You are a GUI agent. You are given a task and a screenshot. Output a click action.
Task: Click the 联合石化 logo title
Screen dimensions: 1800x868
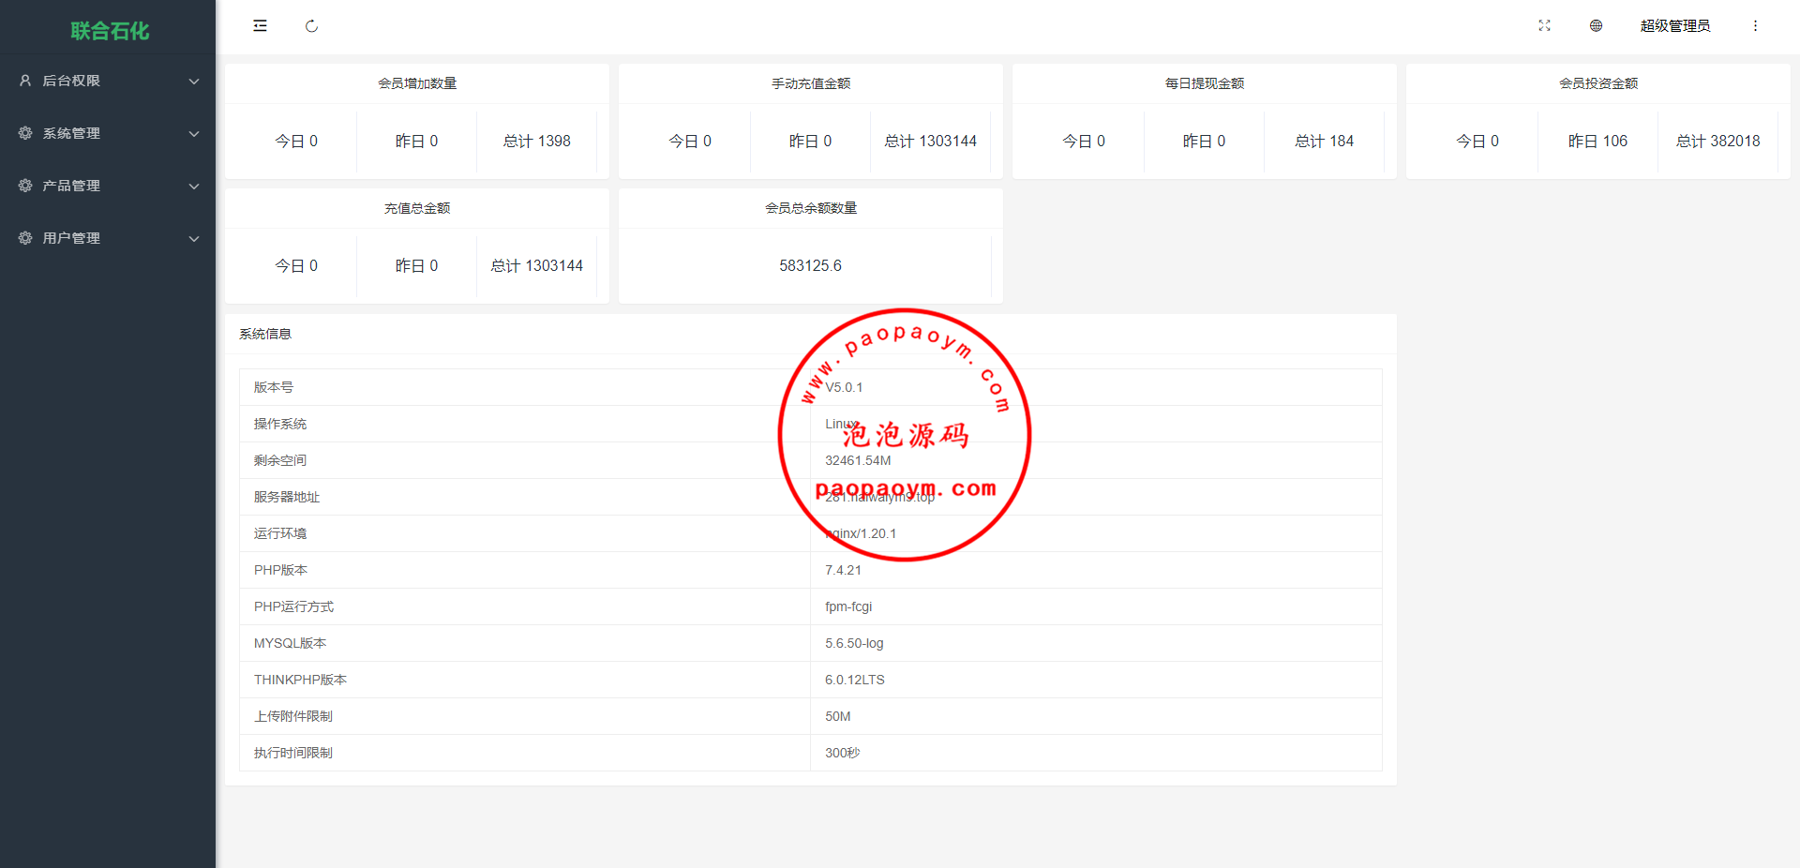(x=109, y=31)
